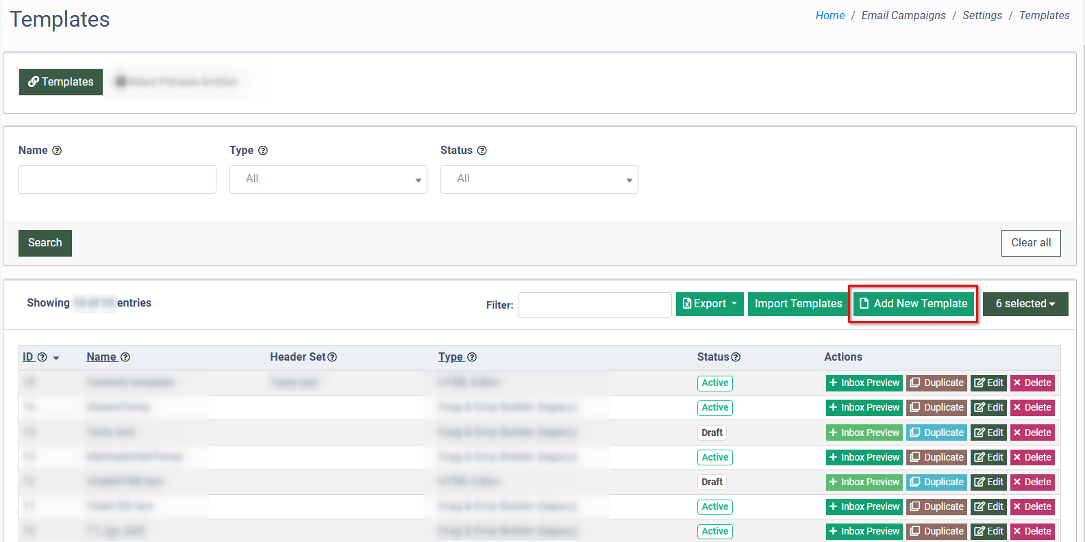Click the Add New Template button

tap(913, 304)
